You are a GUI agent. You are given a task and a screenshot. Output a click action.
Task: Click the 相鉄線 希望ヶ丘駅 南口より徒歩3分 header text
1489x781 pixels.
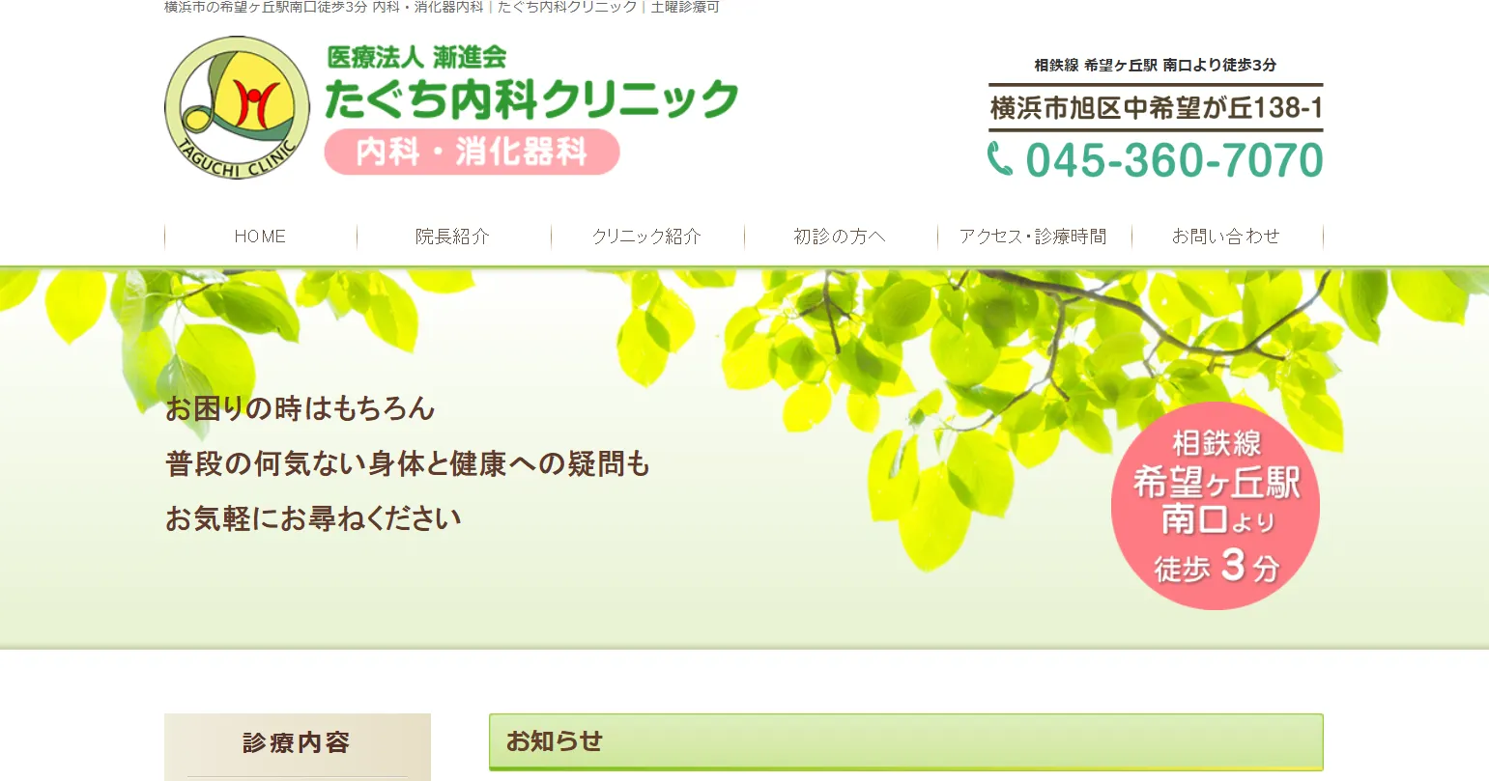pyautogui.click(x=1156, y=65)
